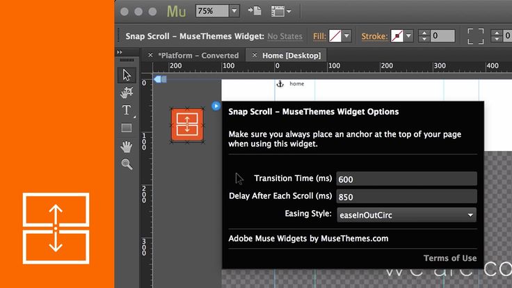Click the 75% zoom input field
Screen dimensions: 512x288
tap(212, 10)
